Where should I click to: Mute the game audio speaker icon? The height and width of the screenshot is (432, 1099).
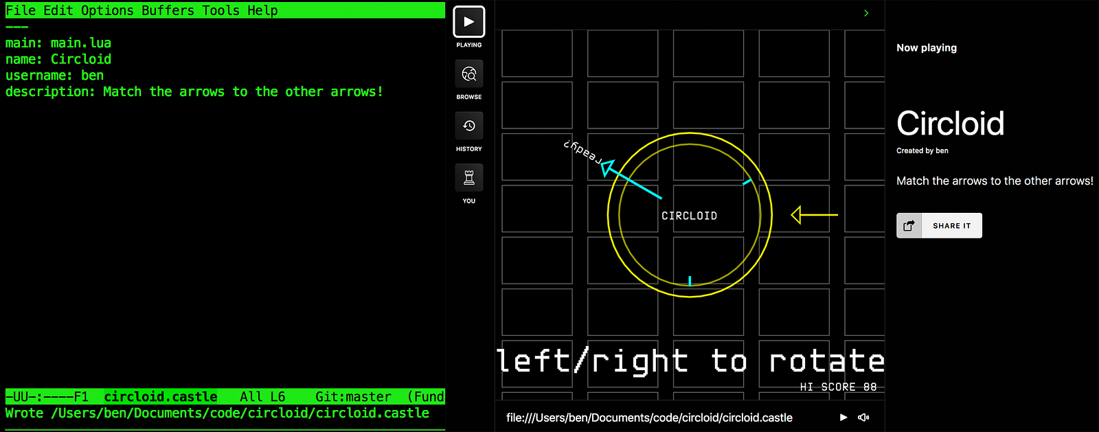click(864, 418)
